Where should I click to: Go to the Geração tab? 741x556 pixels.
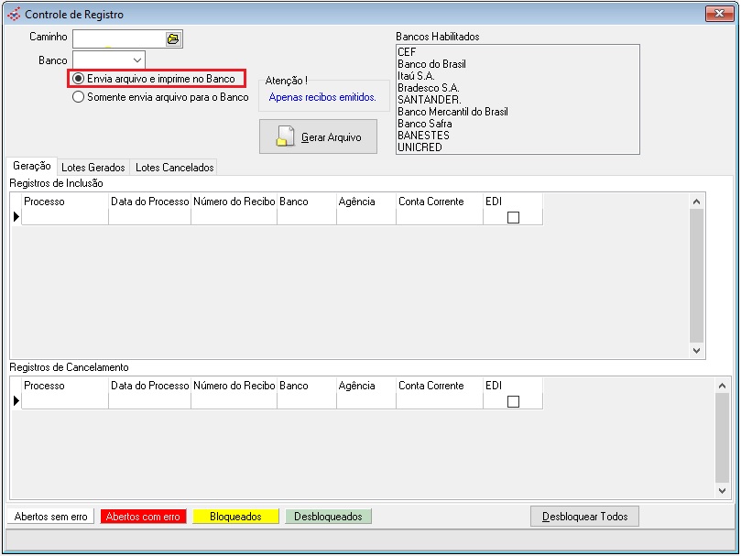click(x=32, y=166)
